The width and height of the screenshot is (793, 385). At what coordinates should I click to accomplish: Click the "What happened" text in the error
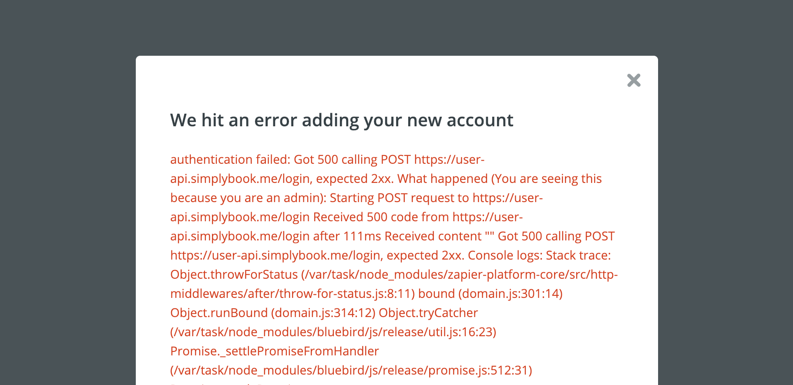[443, 179]
